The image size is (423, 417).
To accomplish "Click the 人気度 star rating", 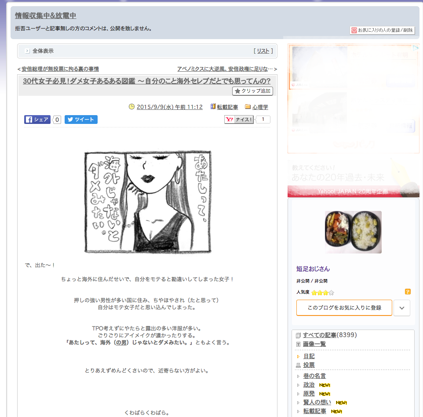I will 323,293.
